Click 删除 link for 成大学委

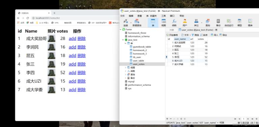point(82,90)
